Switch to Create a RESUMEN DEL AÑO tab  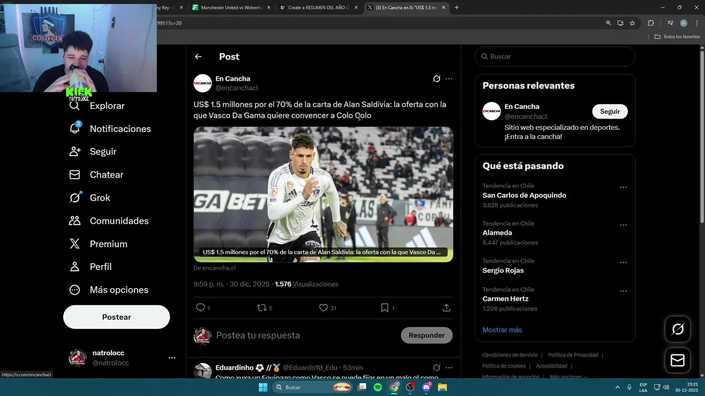318,8
